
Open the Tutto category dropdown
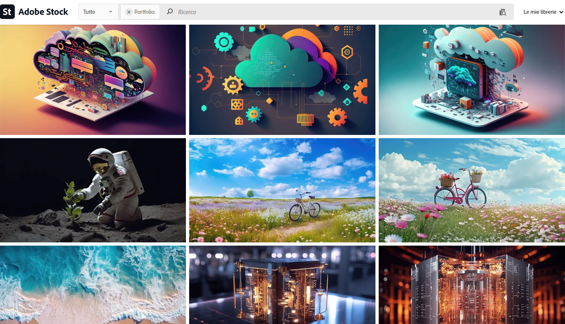[x=98, y=12]
